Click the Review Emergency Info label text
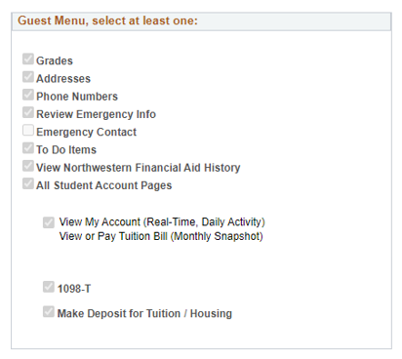402x359 pixels. click(96, 114)
